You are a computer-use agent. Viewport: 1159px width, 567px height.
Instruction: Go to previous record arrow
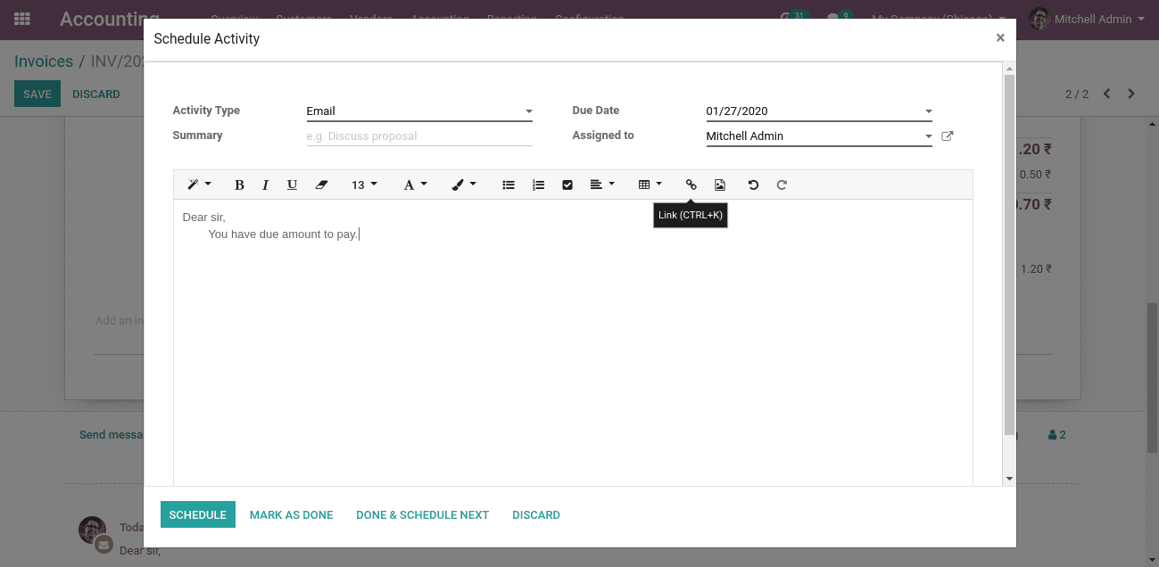(1106, 94)
